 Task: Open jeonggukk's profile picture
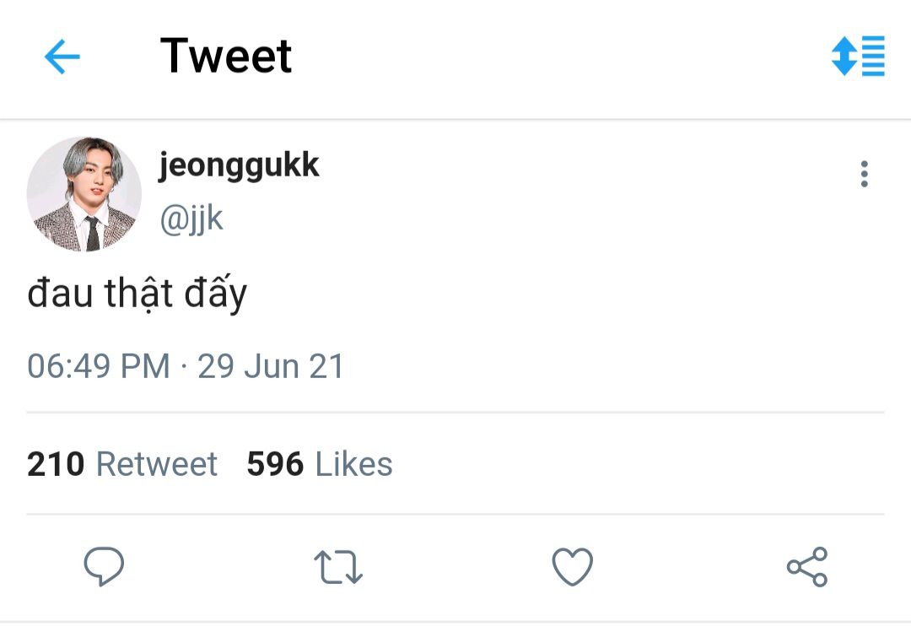point(84,194)
